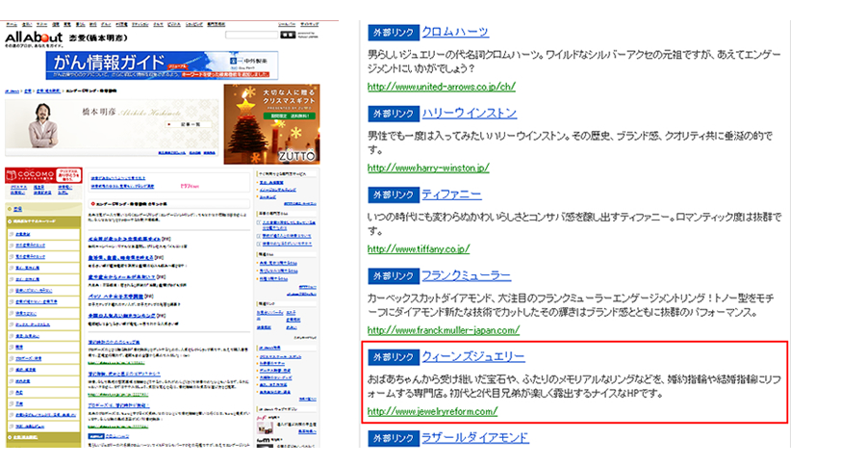Open the がん情報ガイド banner ad
Image resolution: width=866 pixels, height=466 pixels.
pyautogui.click(x=162, y=65)
